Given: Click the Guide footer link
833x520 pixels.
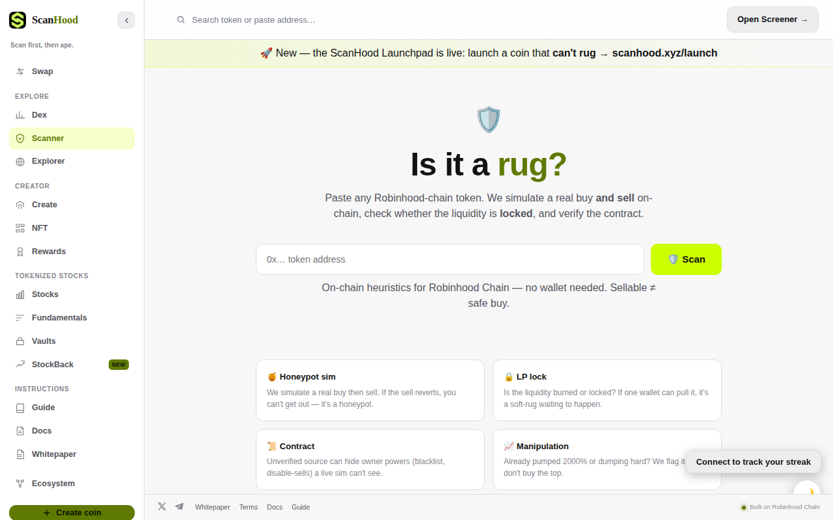Looking at the screenshot, I should pyautogui.click(x=301, y=507).
